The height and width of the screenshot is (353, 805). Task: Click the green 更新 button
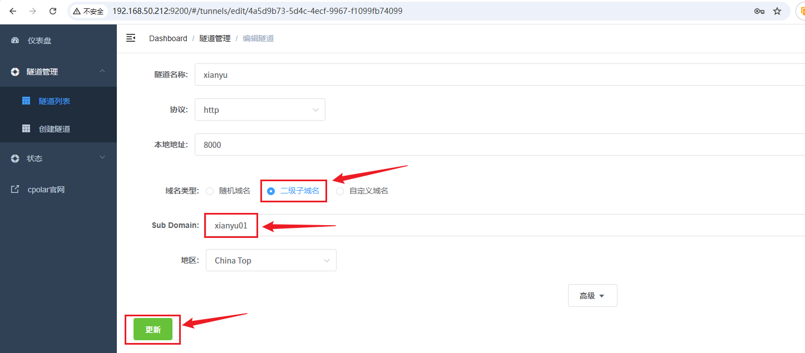153,330
